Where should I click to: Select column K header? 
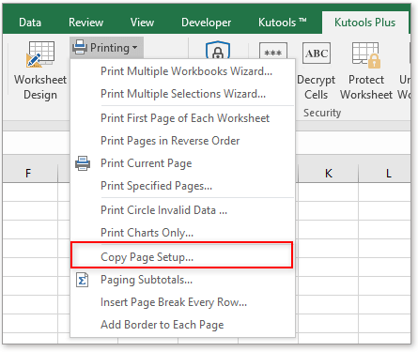328,173
